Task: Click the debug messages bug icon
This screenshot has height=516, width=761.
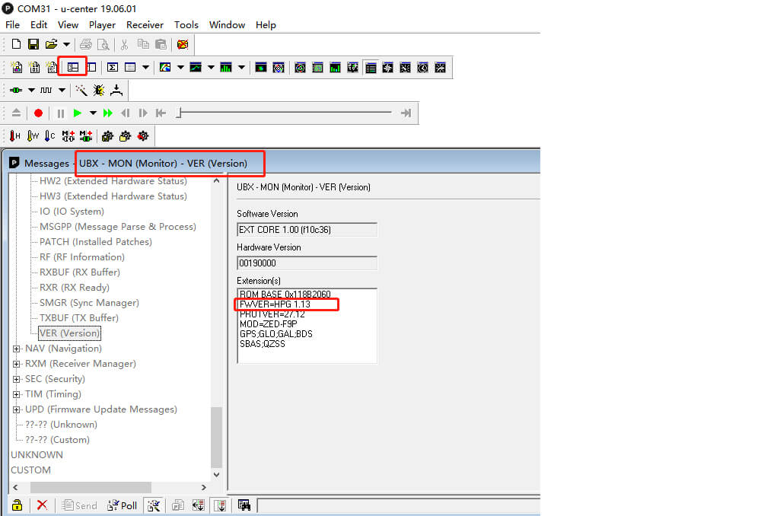Action: [99, 90]
